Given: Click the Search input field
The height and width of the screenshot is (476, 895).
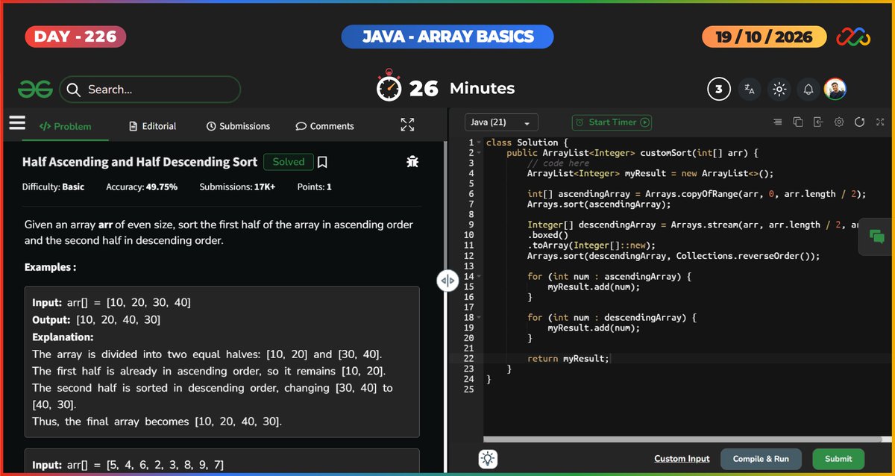Looking at the screenshot, I should 150,90.
